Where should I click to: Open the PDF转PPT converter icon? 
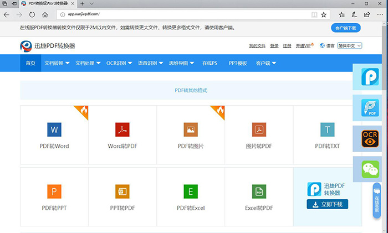pos(54,191)
